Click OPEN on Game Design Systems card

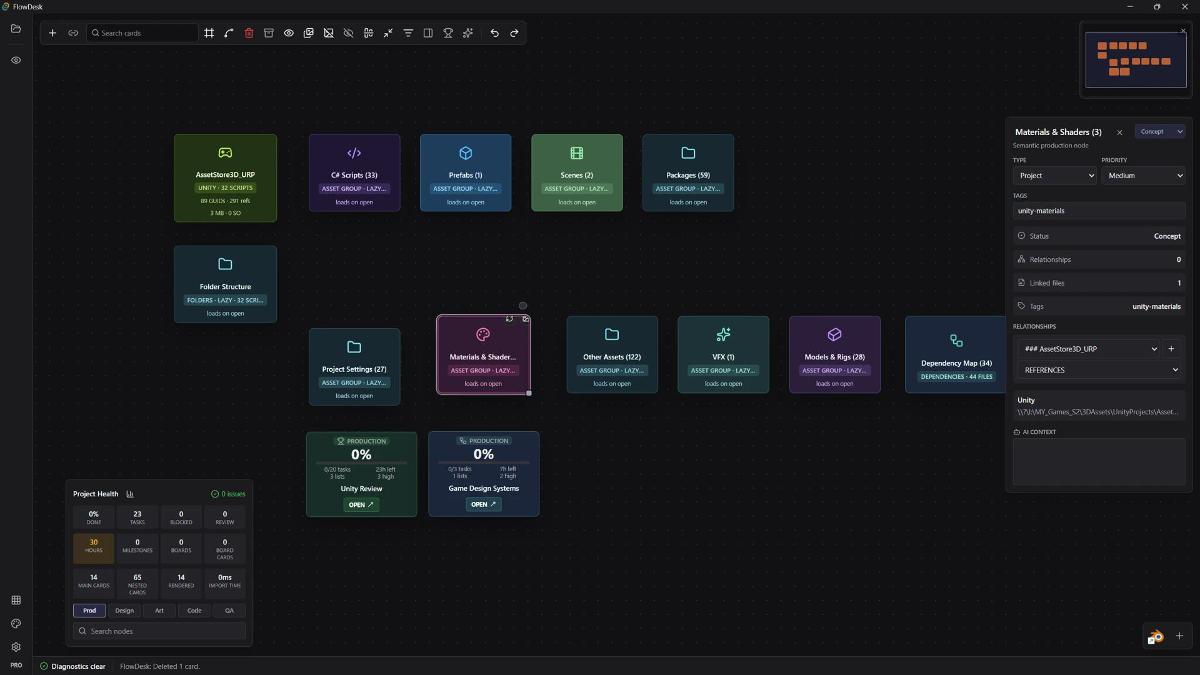pyautogui.click(x=484, y=504)
